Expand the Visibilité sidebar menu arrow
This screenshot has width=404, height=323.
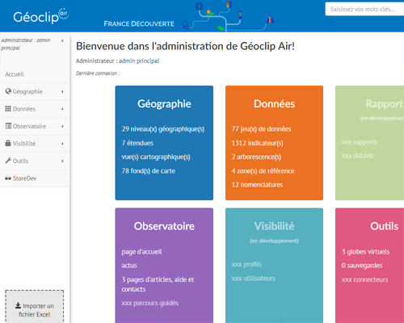coord(62,144)
